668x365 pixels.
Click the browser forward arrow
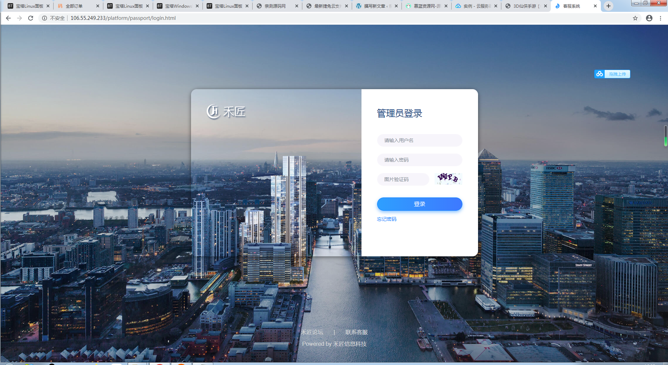19,18
